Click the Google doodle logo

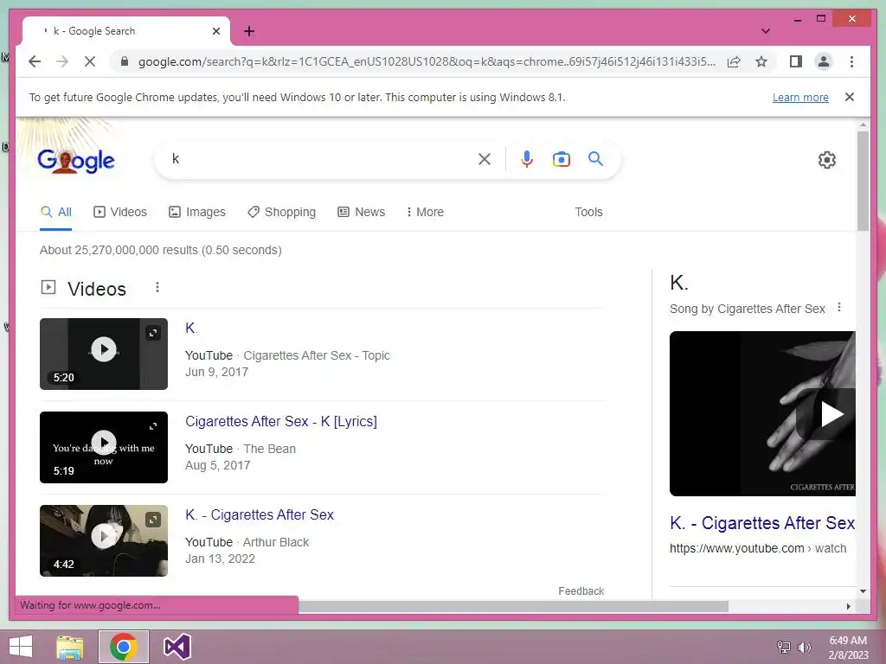(76, 161)
